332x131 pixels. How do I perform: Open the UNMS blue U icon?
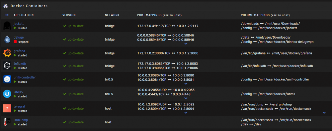click(7, 94)
